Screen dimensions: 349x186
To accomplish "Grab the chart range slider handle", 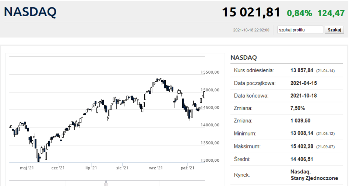I will pyautogui.click(x=106, y=183).
